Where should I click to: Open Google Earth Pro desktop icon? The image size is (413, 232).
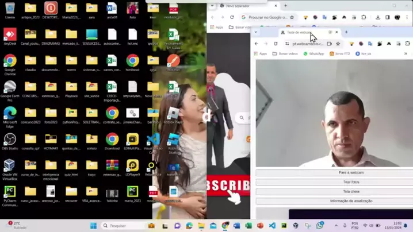[10, 88]
